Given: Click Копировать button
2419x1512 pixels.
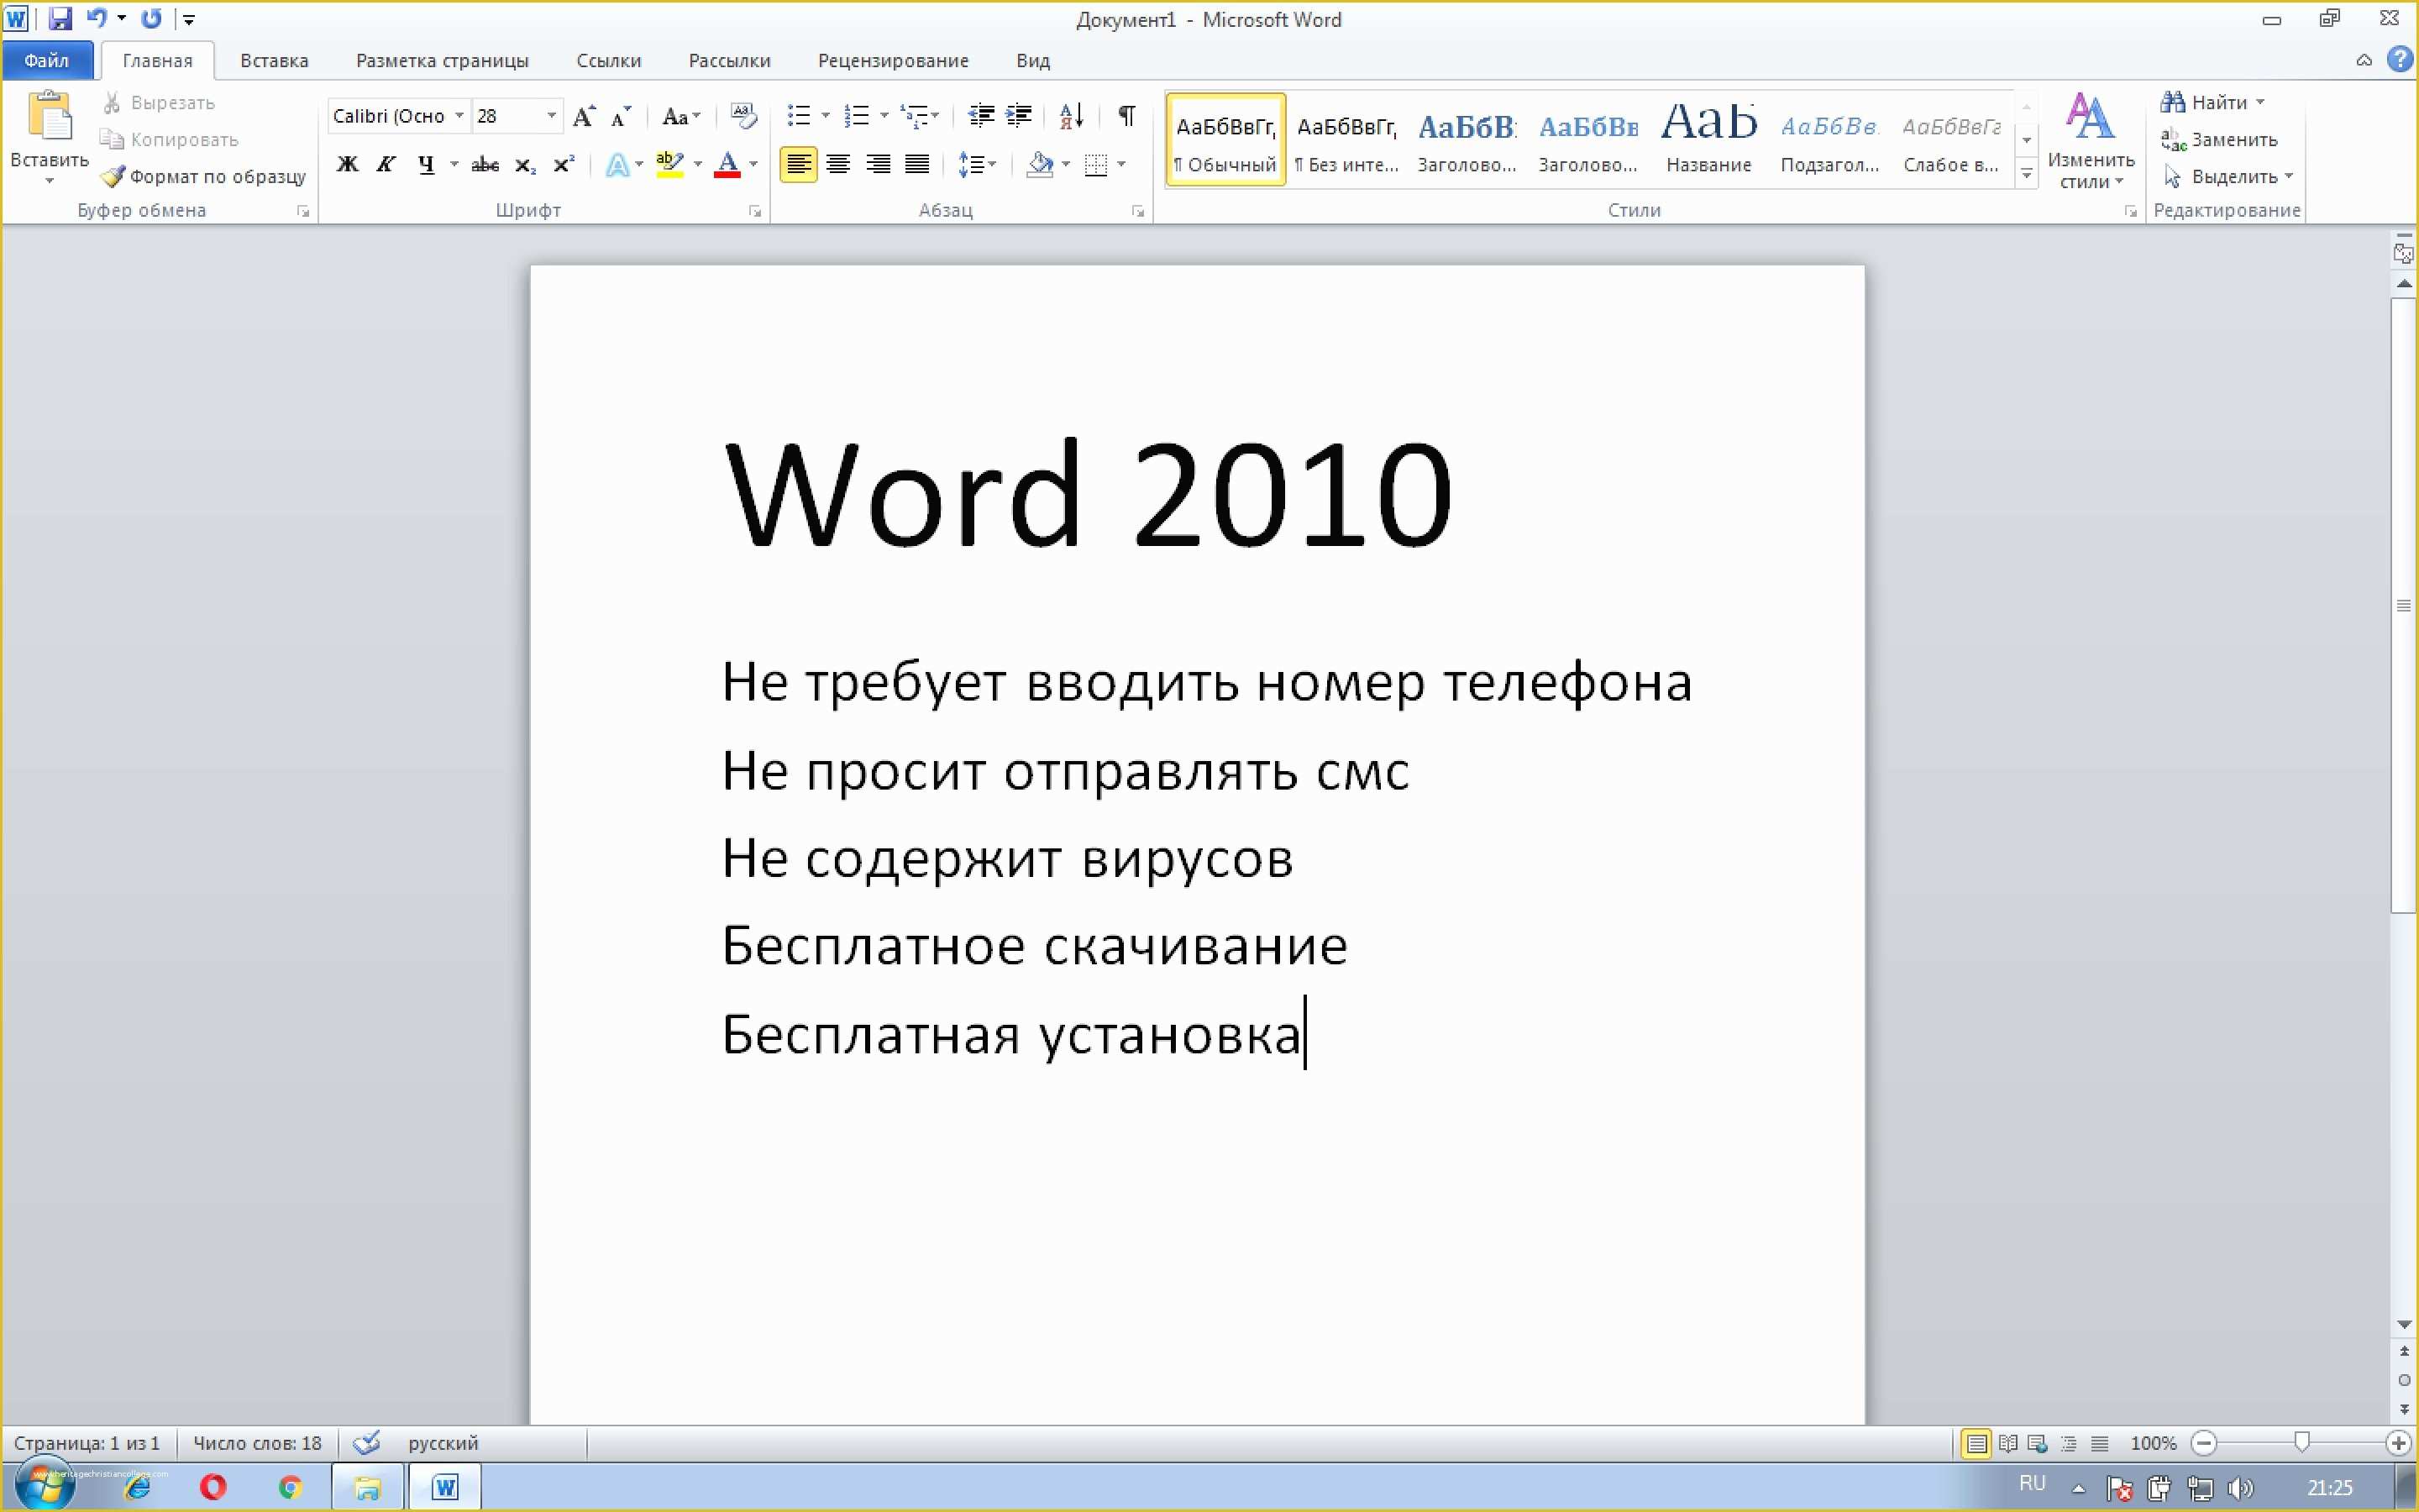Looking at the screenshot, I should 170,139.
